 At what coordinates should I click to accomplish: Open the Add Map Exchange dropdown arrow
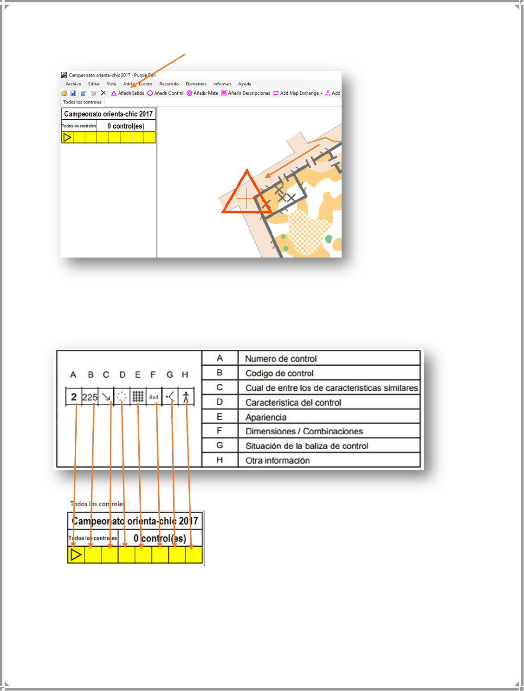[x=321, y=93]
